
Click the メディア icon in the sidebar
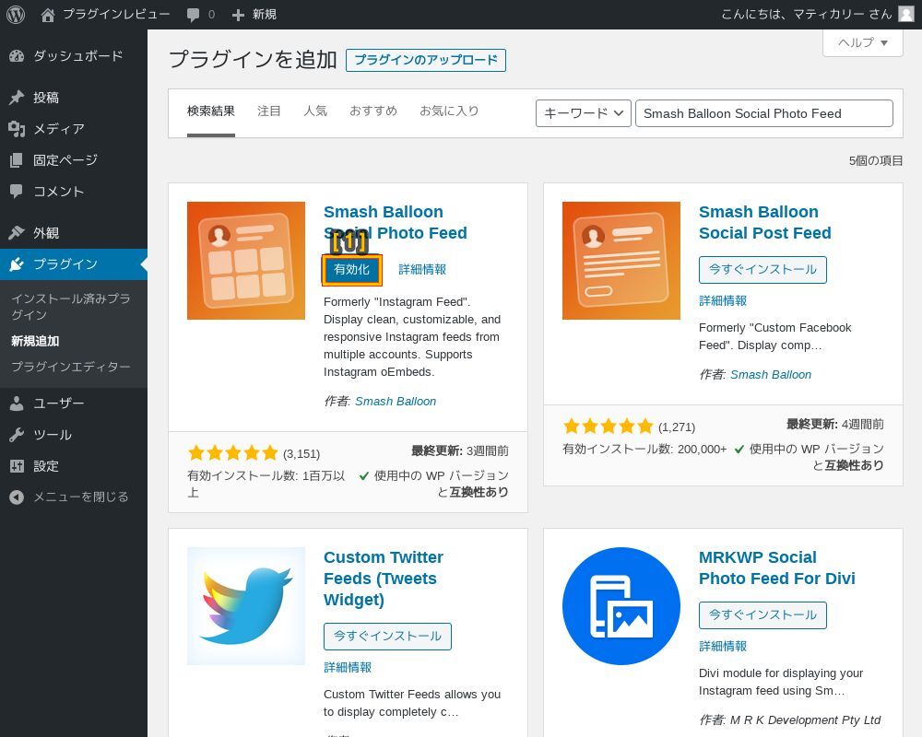coord(17,129)
